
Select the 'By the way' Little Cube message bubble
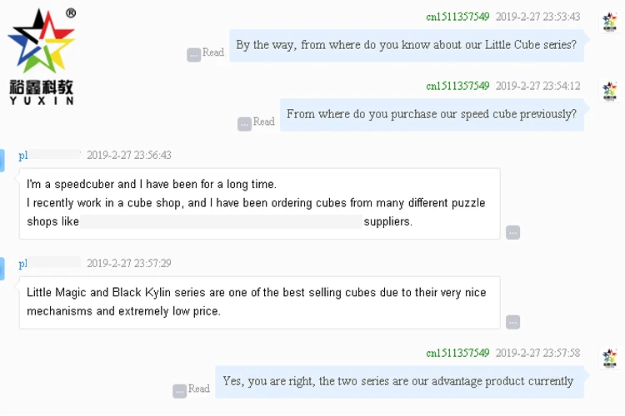407,45
